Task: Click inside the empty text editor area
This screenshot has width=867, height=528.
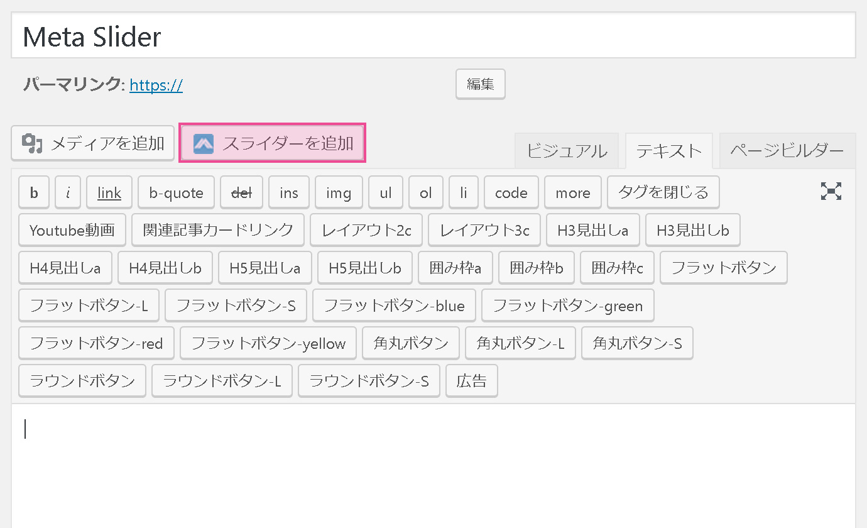Action: [x=433, y=465]
